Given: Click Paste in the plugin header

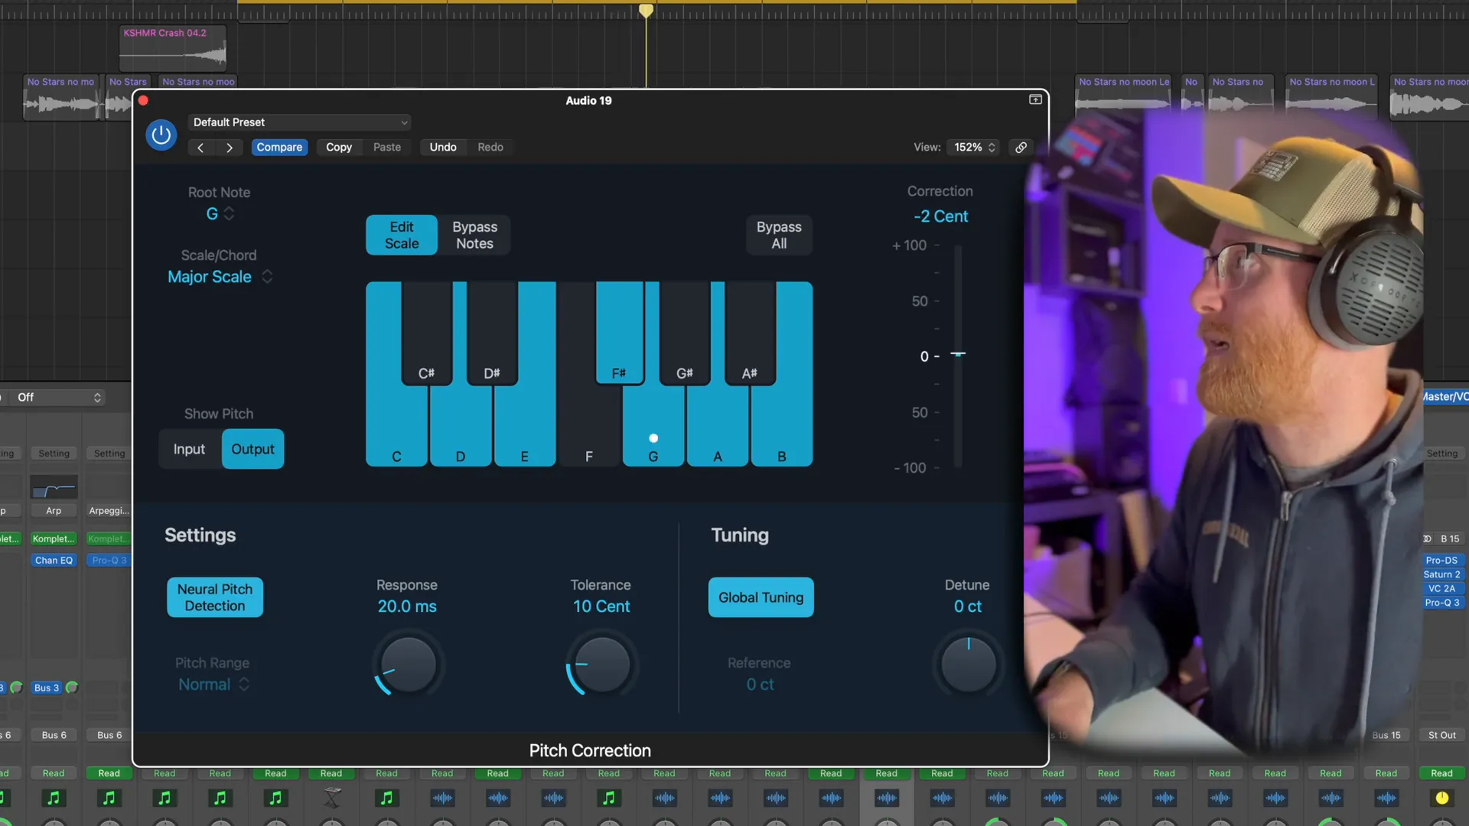Looking at the screenshot, I should [387, 148].
